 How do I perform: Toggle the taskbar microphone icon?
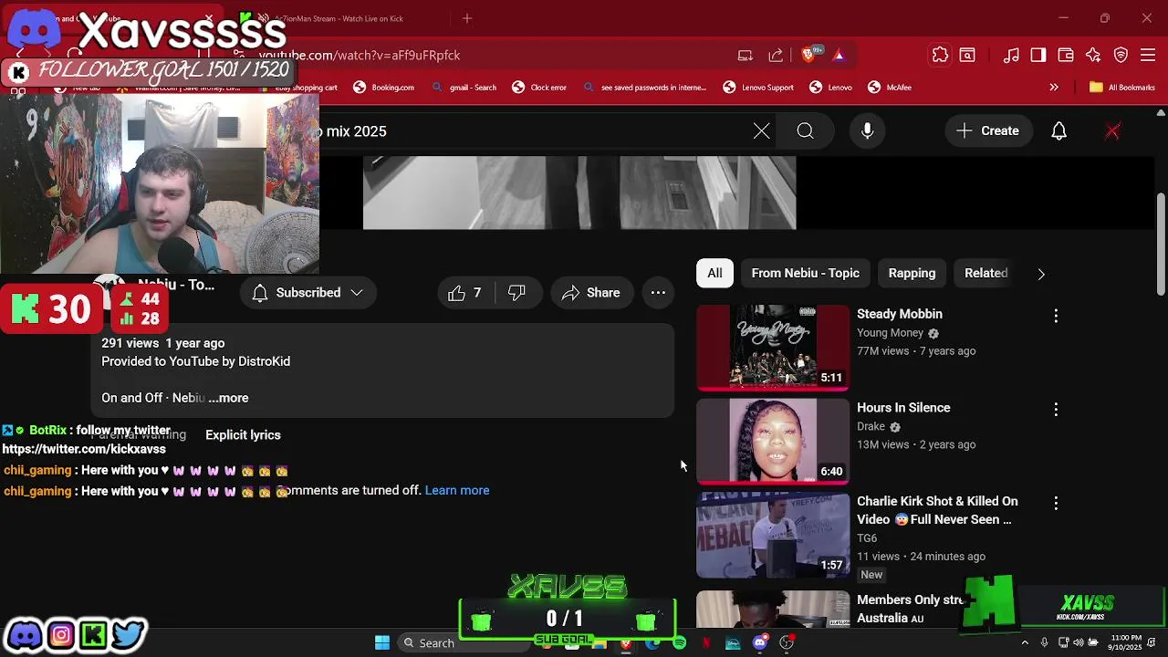coord(1044,643)
